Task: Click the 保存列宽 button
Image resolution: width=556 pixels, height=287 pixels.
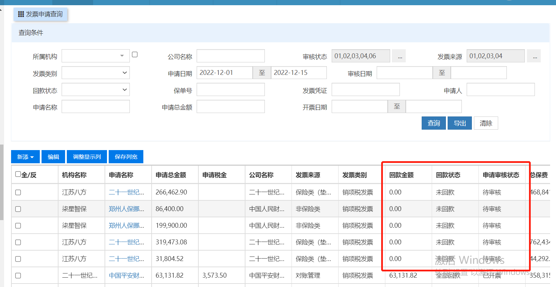Action: 126,157
